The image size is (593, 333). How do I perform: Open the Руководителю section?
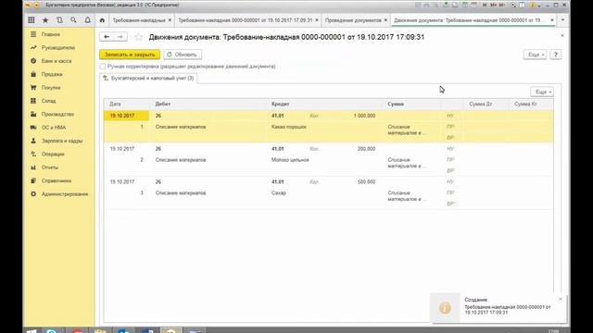tap(58, 47)
